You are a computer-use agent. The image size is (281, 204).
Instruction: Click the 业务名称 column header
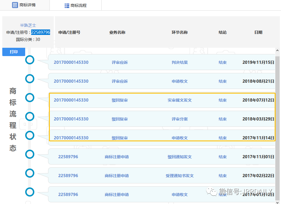pos(117,32)
